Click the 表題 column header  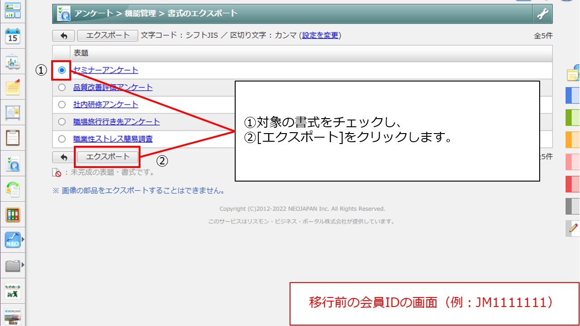[x=311, y=53]
